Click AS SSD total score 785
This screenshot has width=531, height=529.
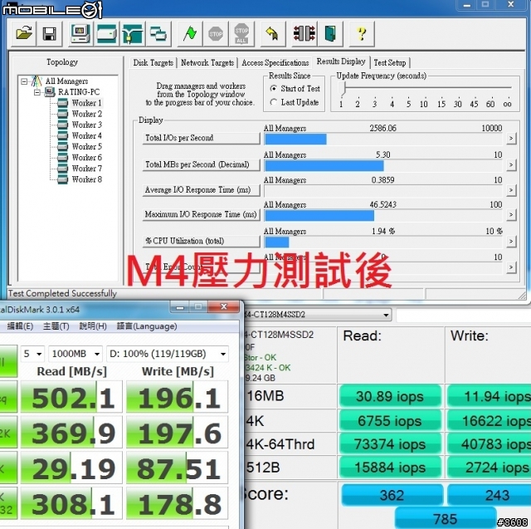click(x=445, y=518)
